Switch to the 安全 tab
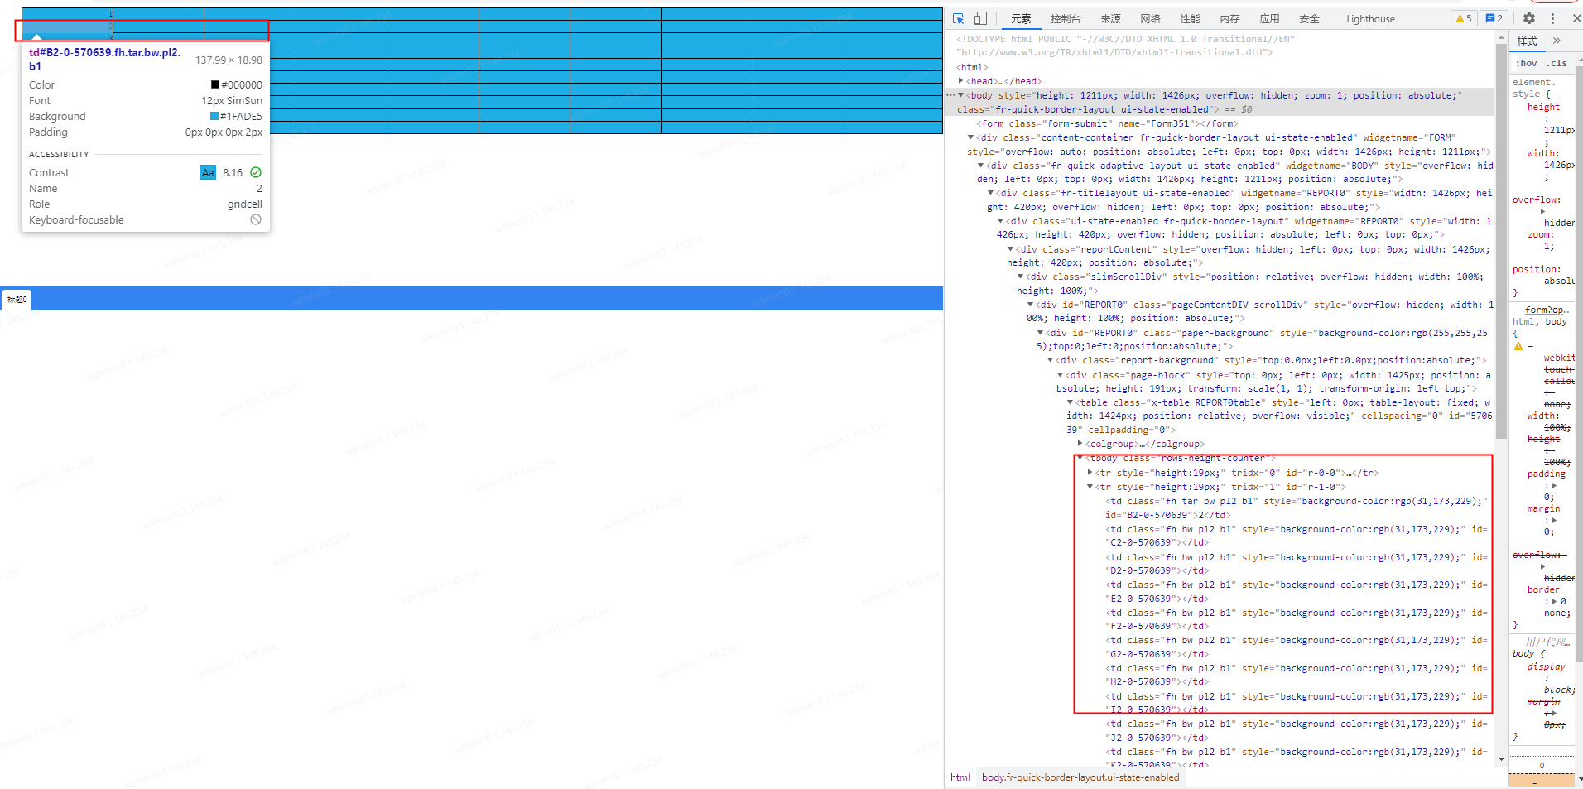The width and height of the screenshot is (1583, 789). tap(1309, 19)
